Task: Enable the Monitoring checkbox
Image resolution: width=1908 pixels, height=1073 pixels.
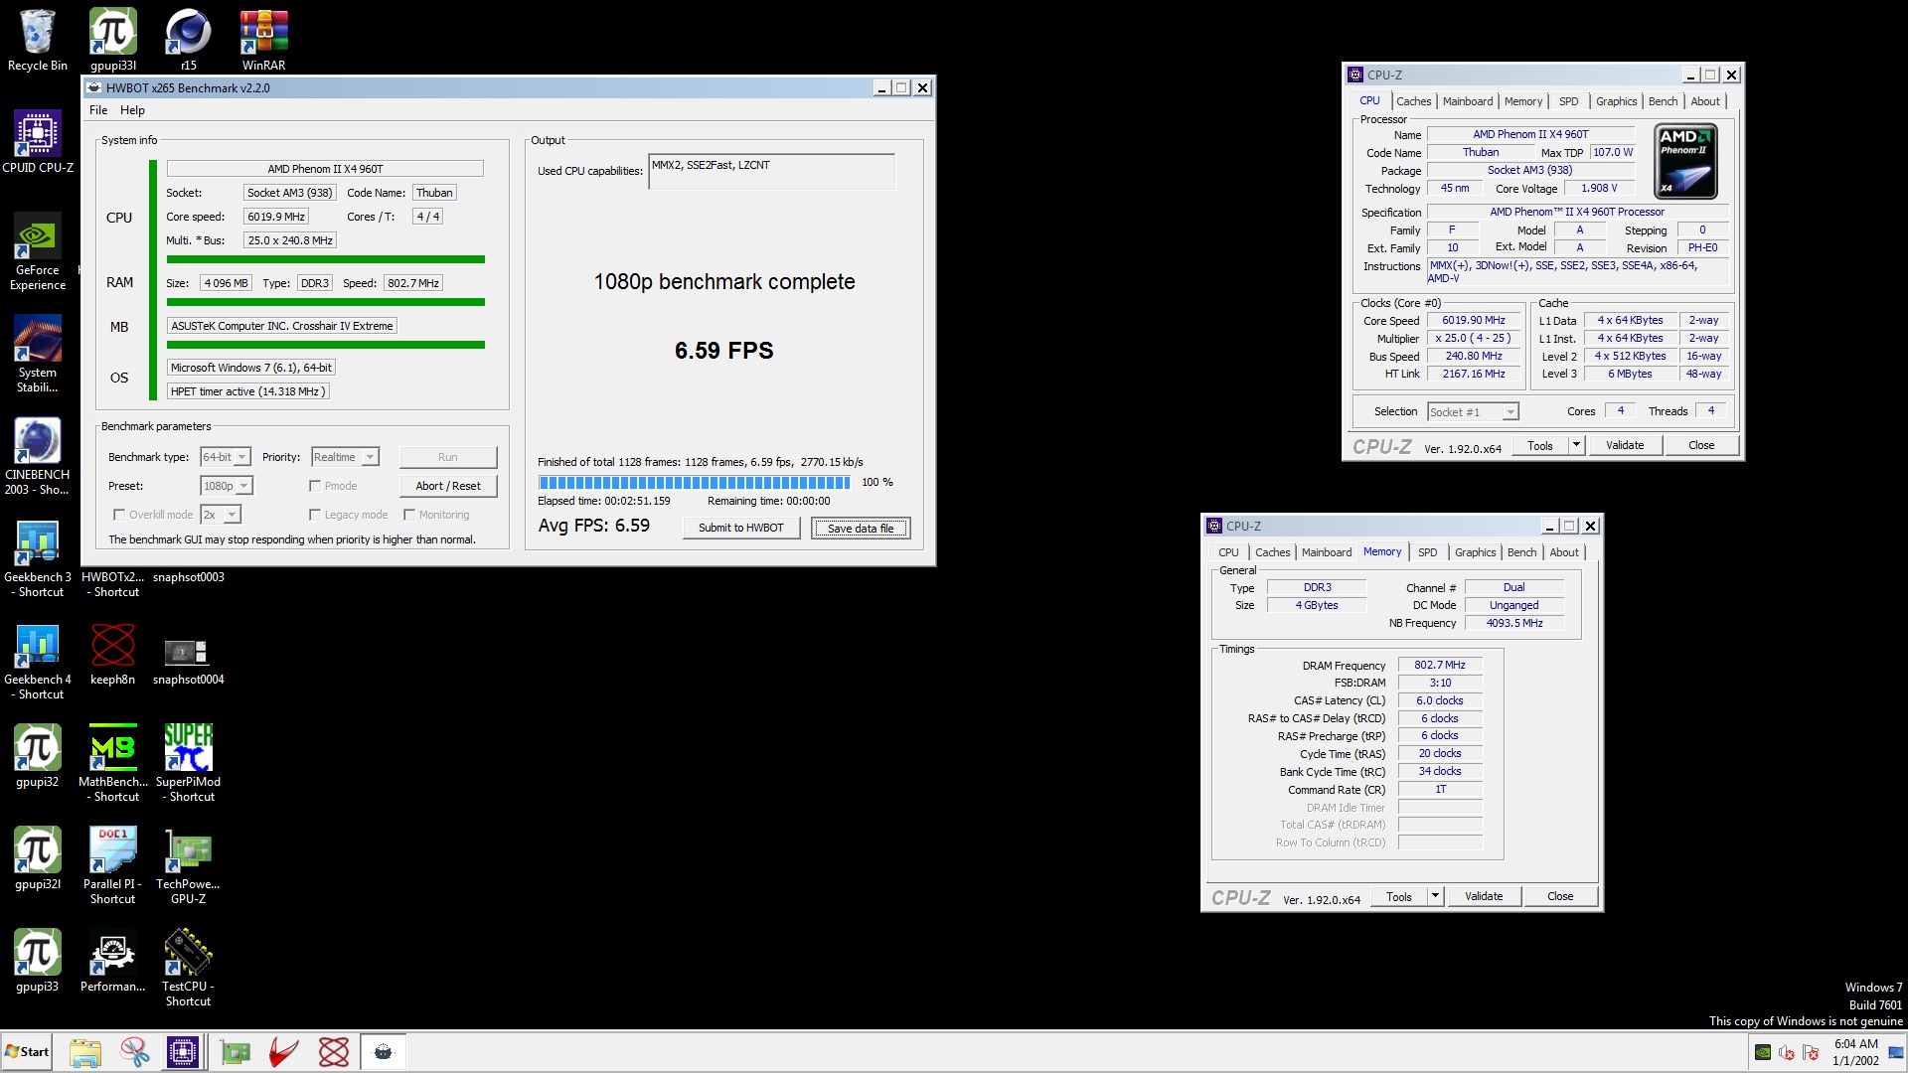Action: click(x=409, y=515)
